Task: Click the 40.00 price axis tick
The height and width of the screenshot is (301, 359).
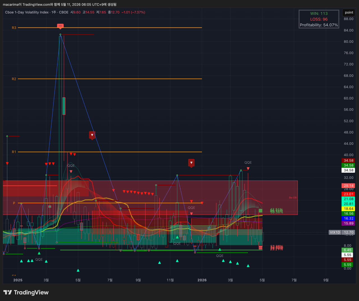Action: coord(349,155)
